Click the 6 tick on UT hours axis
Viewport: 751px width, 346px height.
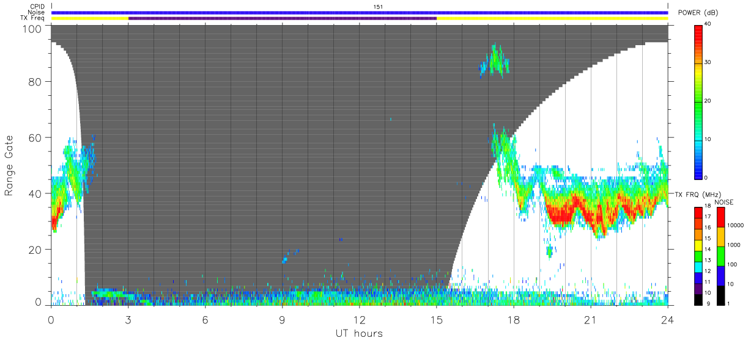pyautogui.click(x=205, y=319)
